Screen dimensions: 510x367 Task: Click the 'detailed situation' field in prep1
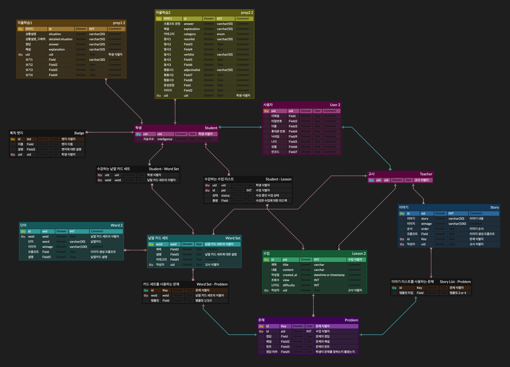coord(61,39)
